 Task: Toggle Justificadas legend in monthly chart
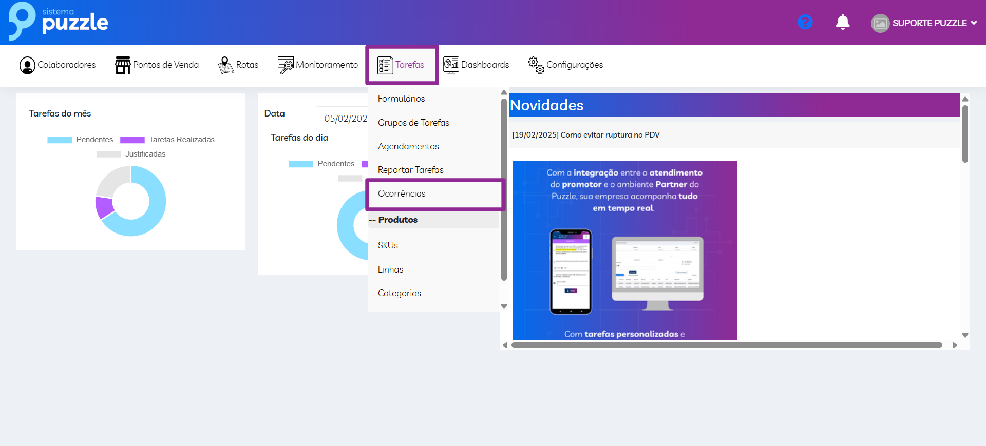coord(131,154)
